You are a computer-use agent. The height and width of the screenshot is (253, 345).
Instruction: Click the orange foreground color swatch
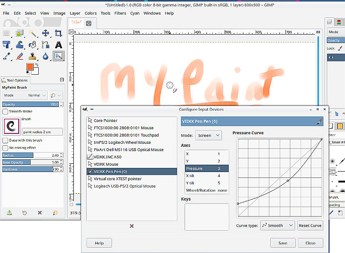30,67
